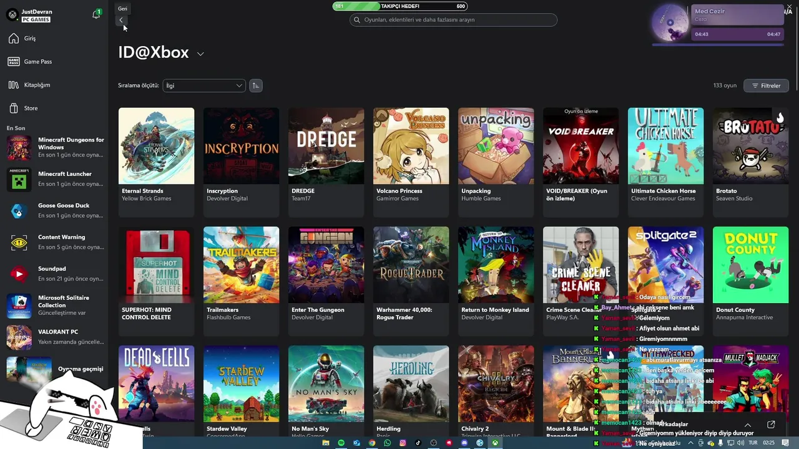Open Soundpad from recent list

(54, 274)
